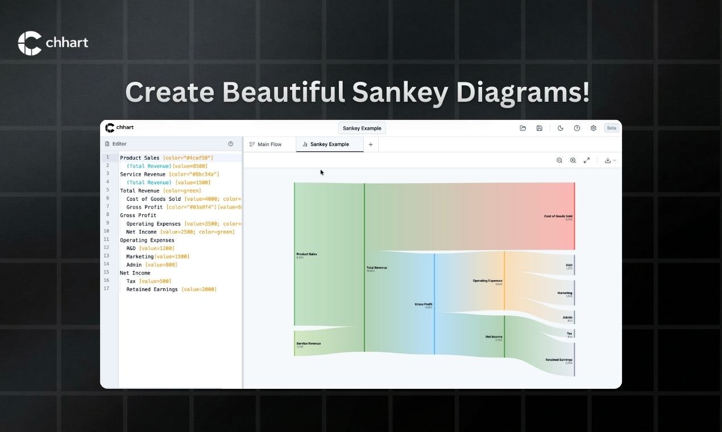Viewport: 722px width, 432px height.
Task: Click the Net Income node in the diagram
Action: point(494,338)
